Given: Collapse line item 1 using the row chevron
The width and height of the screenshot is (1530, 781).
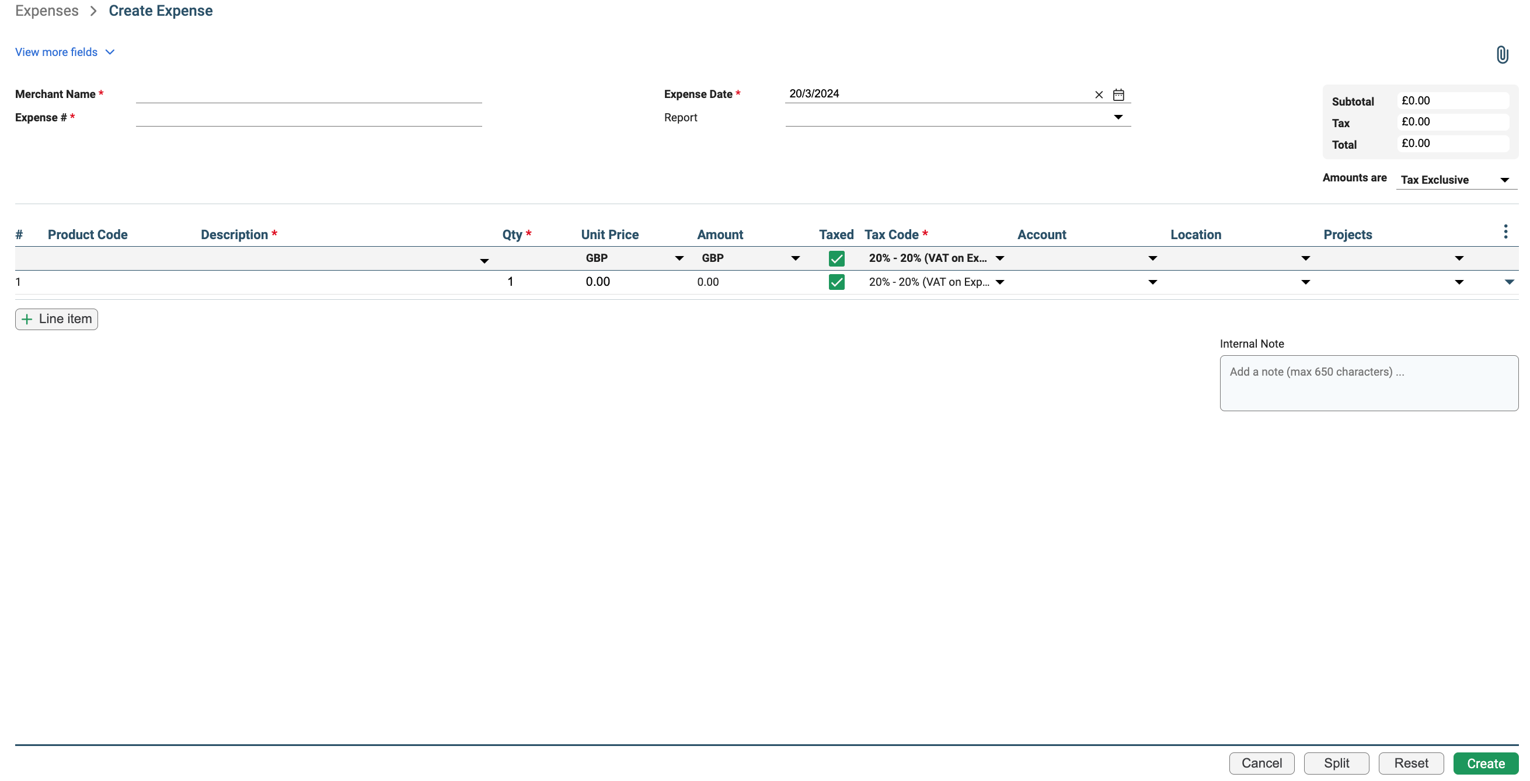Looking at the screenshot, I should pos(1509,282).
